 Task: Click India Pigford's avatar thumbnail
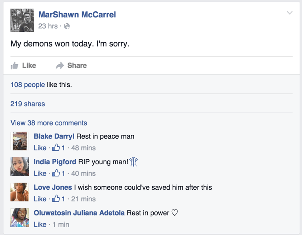[x=20, y=167]
